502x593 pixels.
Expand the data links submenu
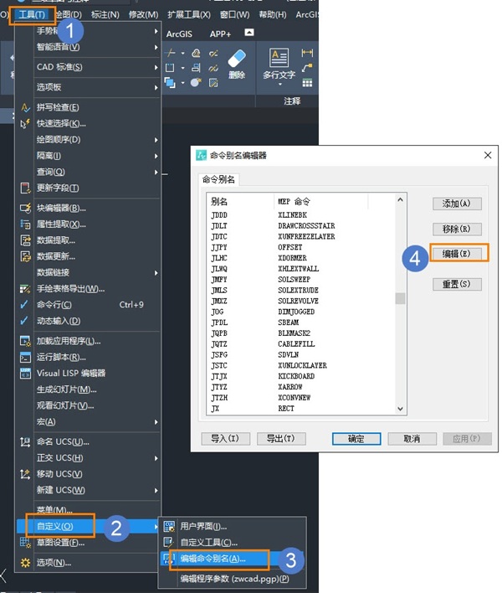[89, 273]
